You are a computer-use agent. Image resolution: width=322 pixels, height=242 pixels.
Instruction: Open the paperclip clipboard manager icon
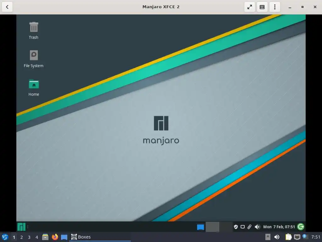249,227
